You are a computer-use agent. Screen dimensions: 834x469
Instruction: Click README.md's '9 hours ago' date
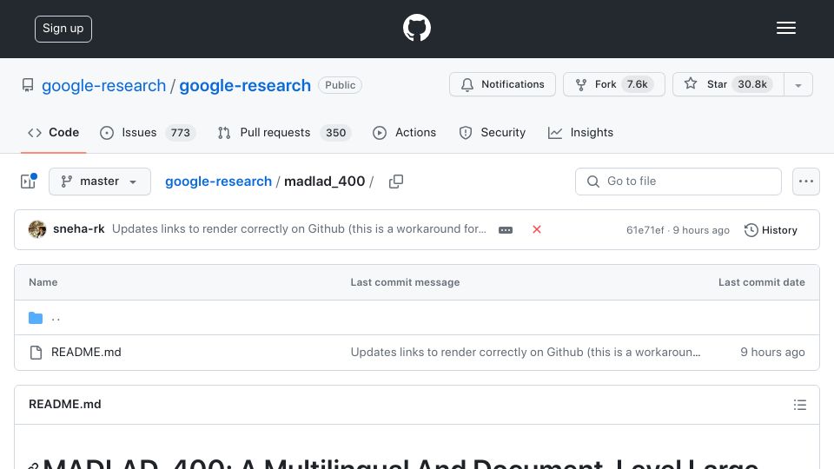click(772, 352)
